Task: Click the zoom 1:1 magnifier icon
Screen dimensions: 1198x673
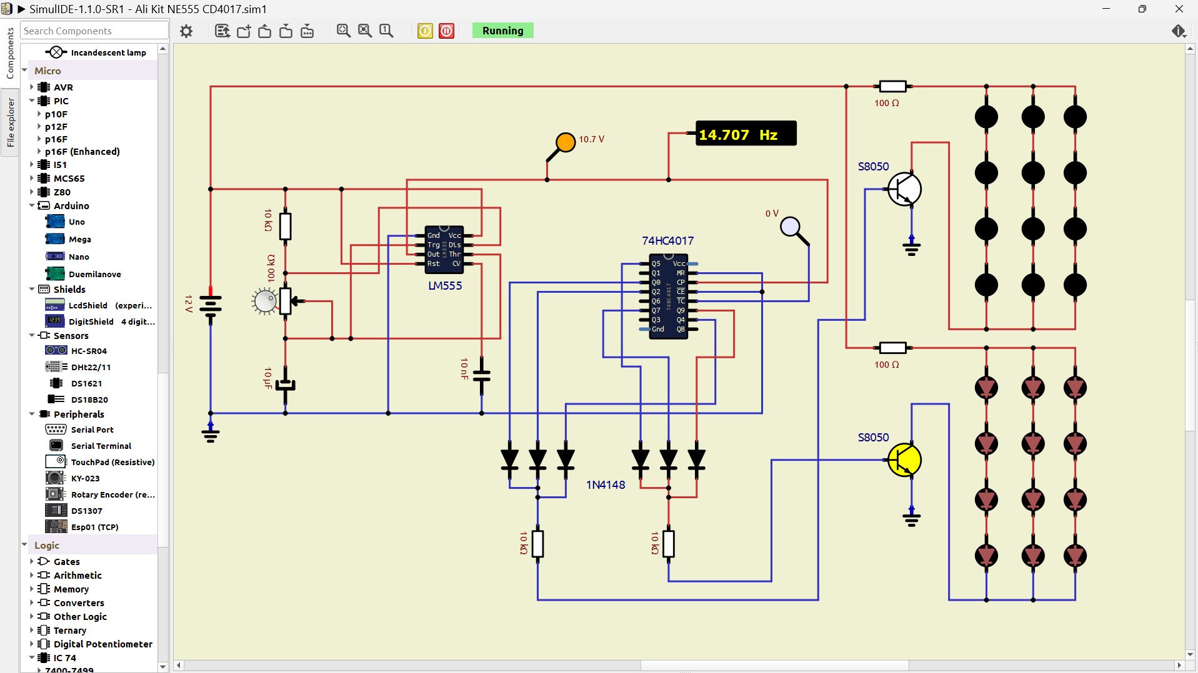Action: click(386, 31)
